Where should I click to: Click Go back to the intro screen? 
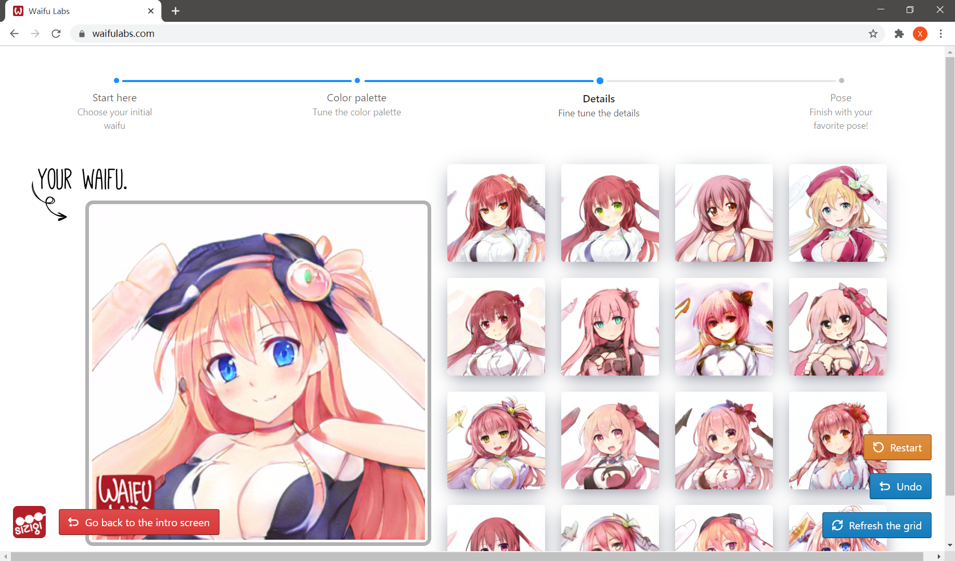139,522
